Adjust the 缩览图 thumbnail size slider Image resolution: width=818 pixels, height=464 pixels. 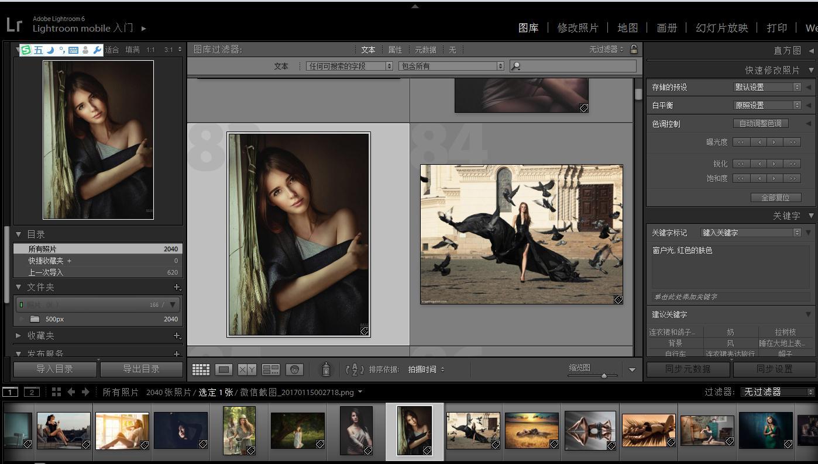tap(604, 376)
